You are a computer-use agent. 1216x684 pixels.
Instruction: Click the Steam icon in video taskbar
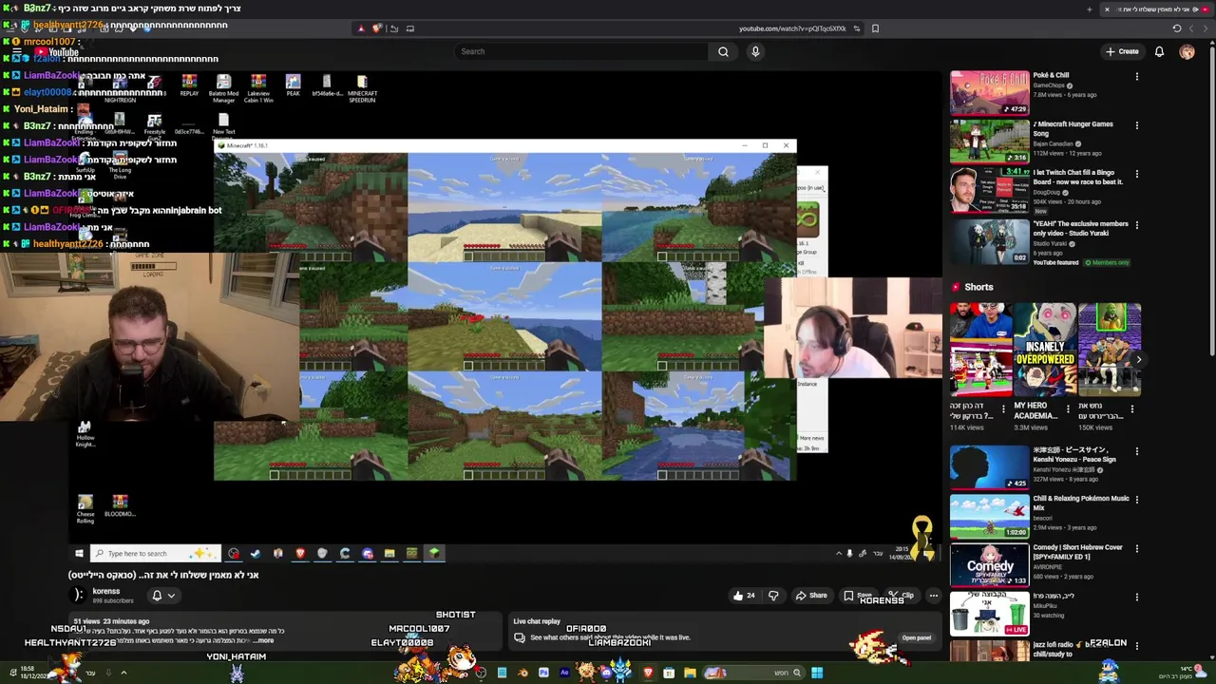point(255,554)
